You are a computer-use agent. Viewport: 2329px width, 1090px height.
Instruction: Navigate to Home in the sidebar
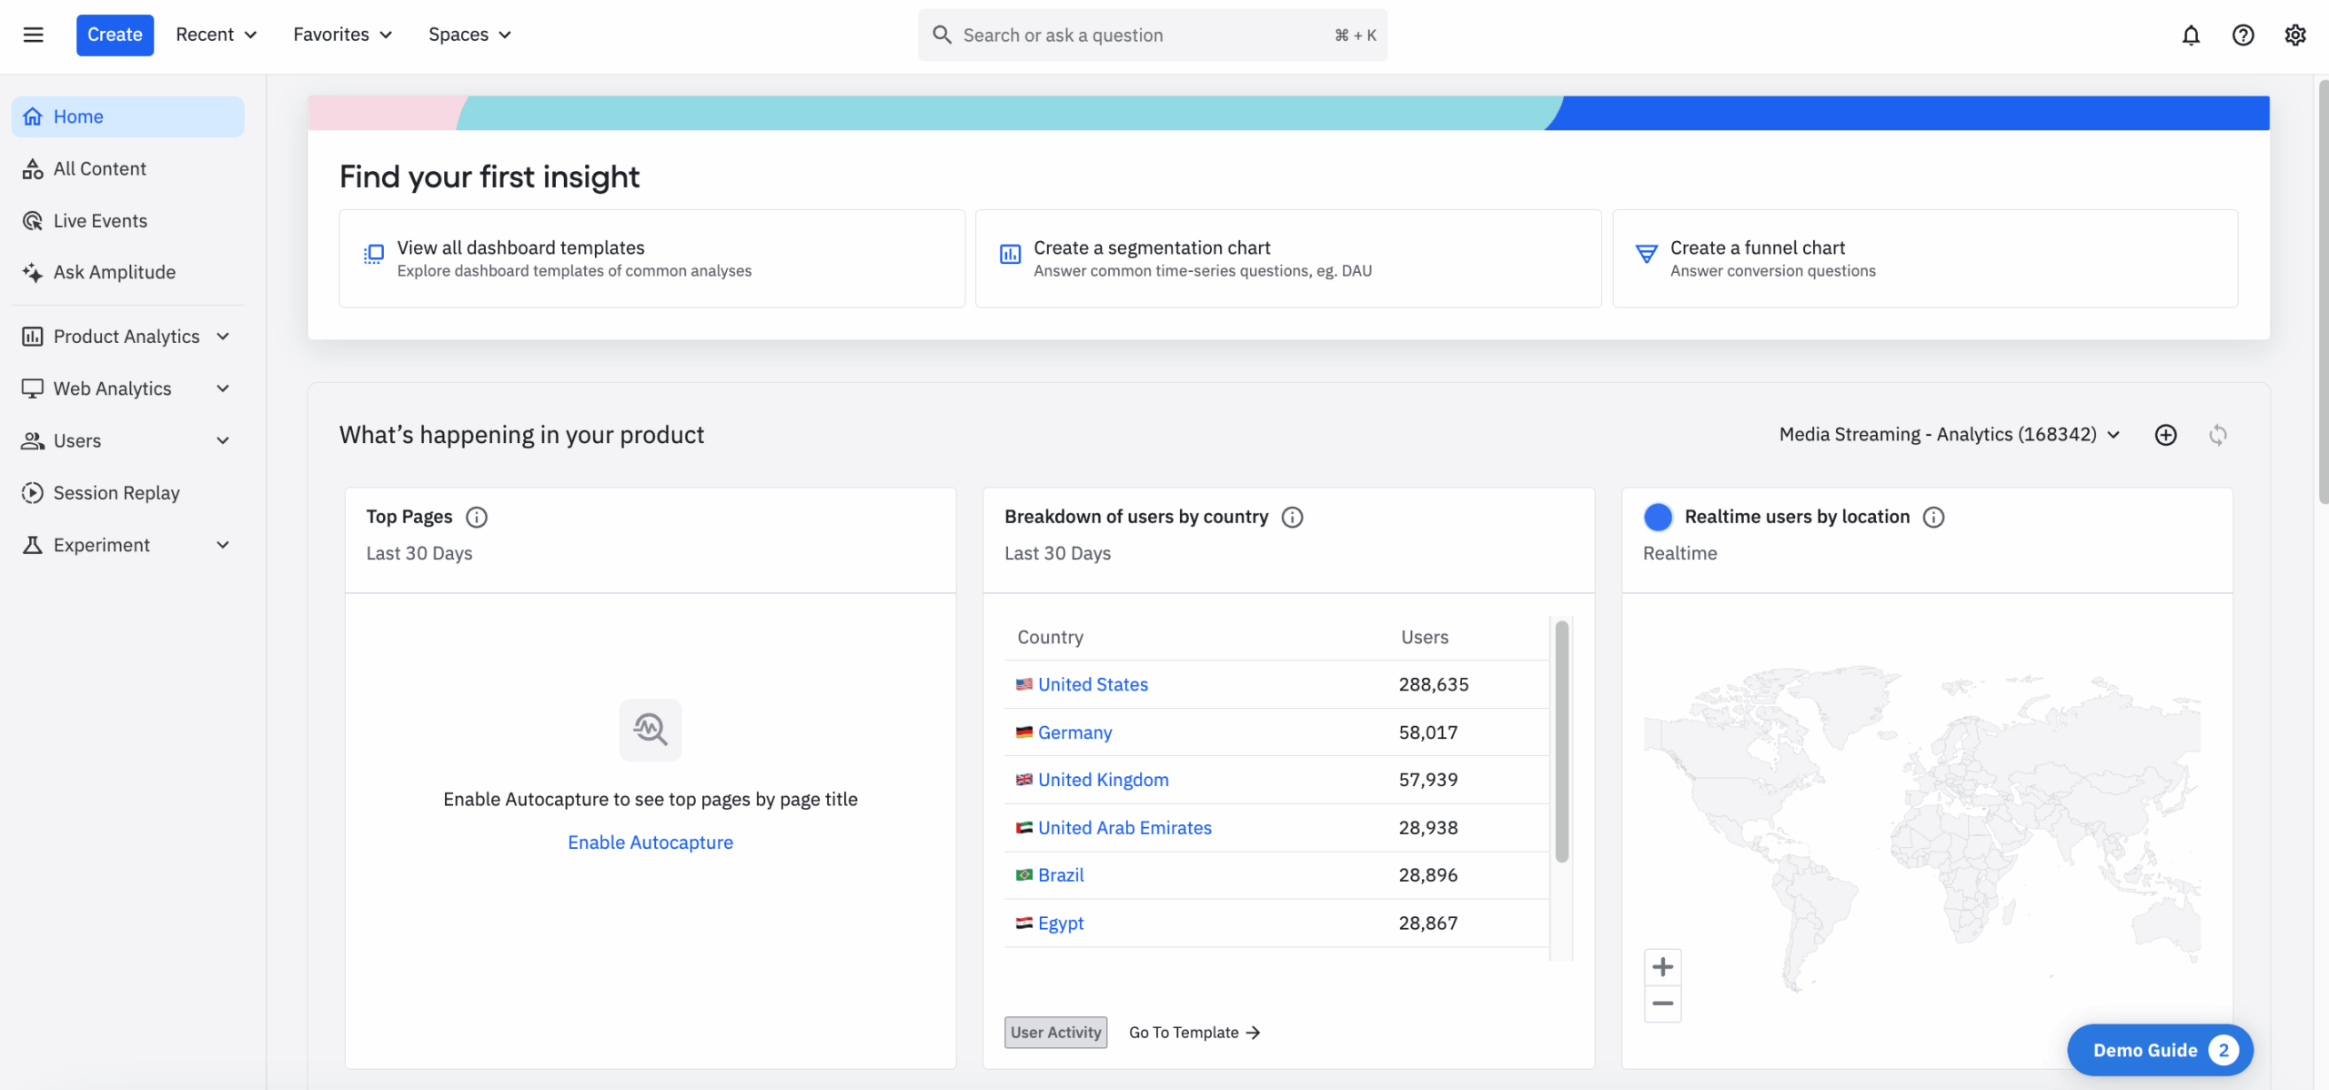point(78,116)
